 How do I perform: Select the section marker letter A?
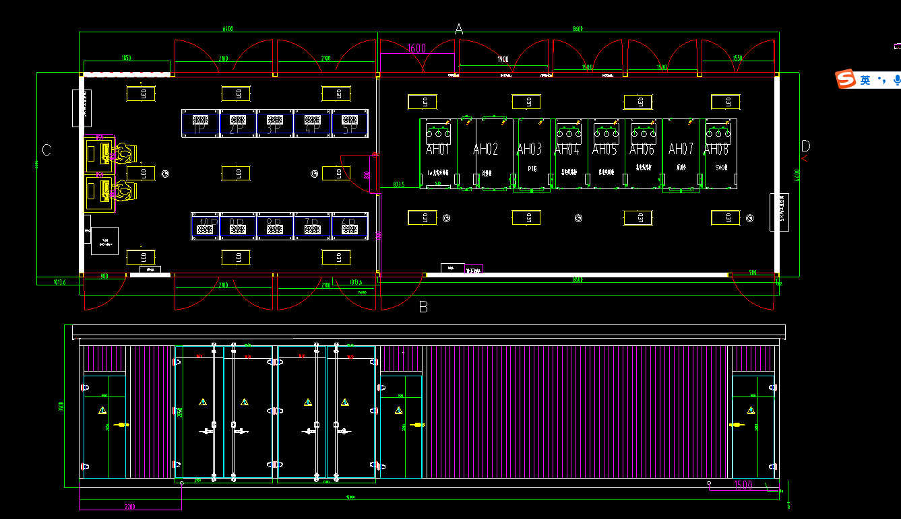pos(459,30)
